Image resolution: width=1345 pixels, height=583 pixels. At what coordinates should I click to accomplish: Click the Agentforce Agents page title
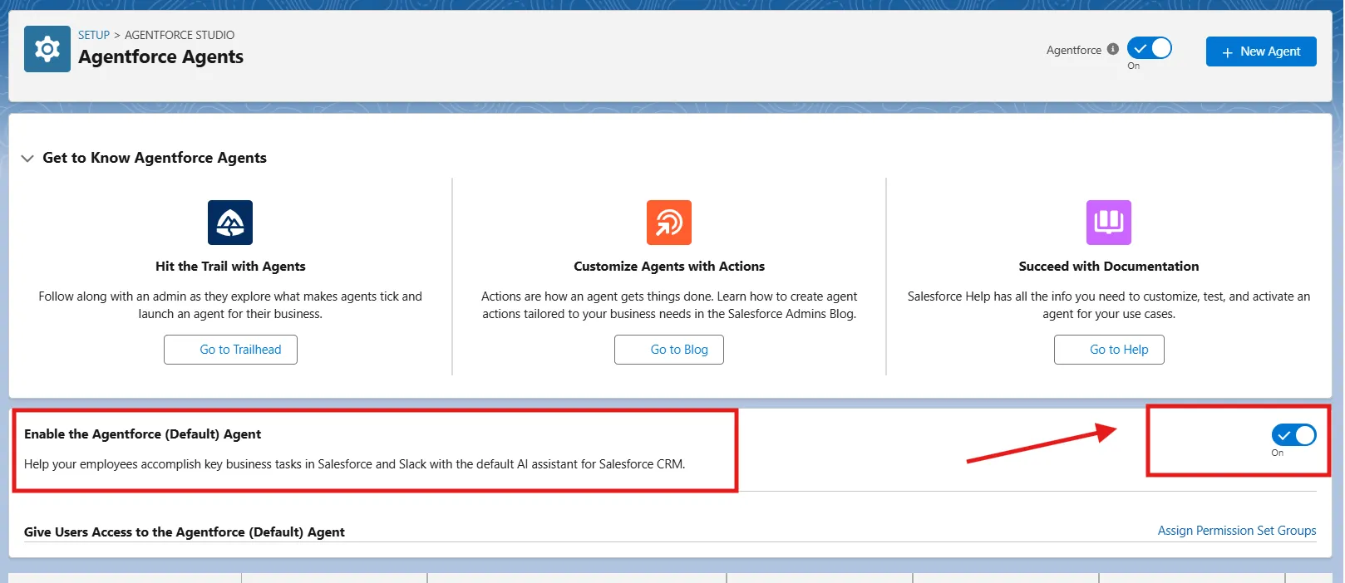pos(160,57)
